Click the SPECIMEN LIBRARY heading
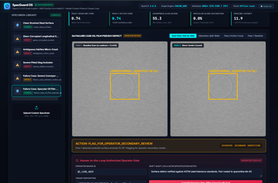Screen dimensions: 278x183 [x=24, y=15]
